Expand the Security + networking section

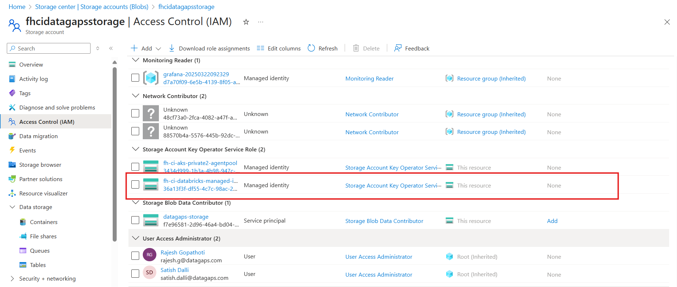click(12, 279)
